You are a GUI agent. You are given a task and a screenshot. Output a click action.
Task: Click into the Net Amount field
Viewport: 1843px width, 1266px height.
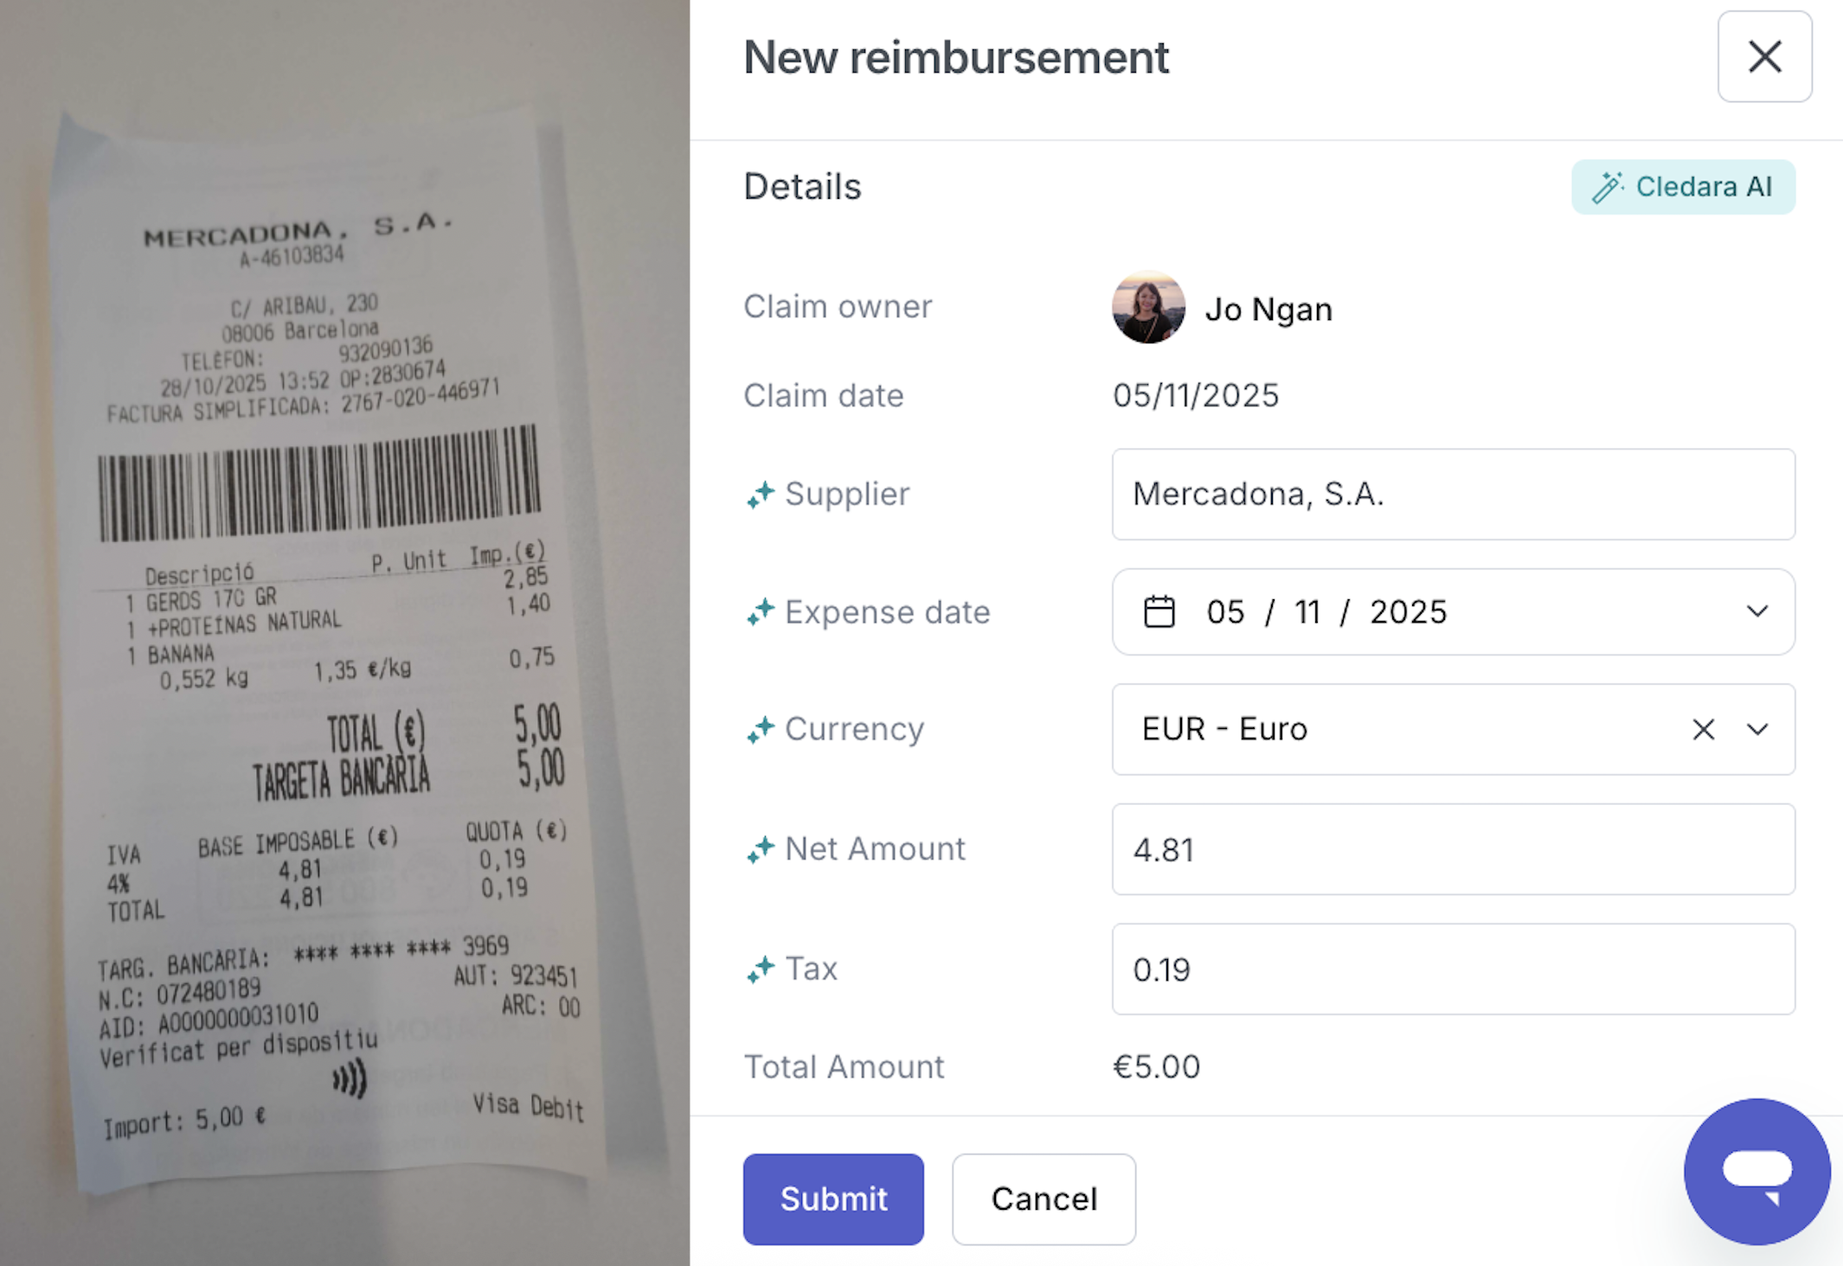coord(1453,850)
